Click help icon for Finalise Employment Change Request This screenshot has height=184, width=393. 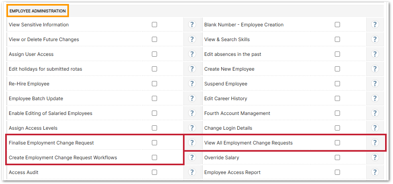(192, 143)
